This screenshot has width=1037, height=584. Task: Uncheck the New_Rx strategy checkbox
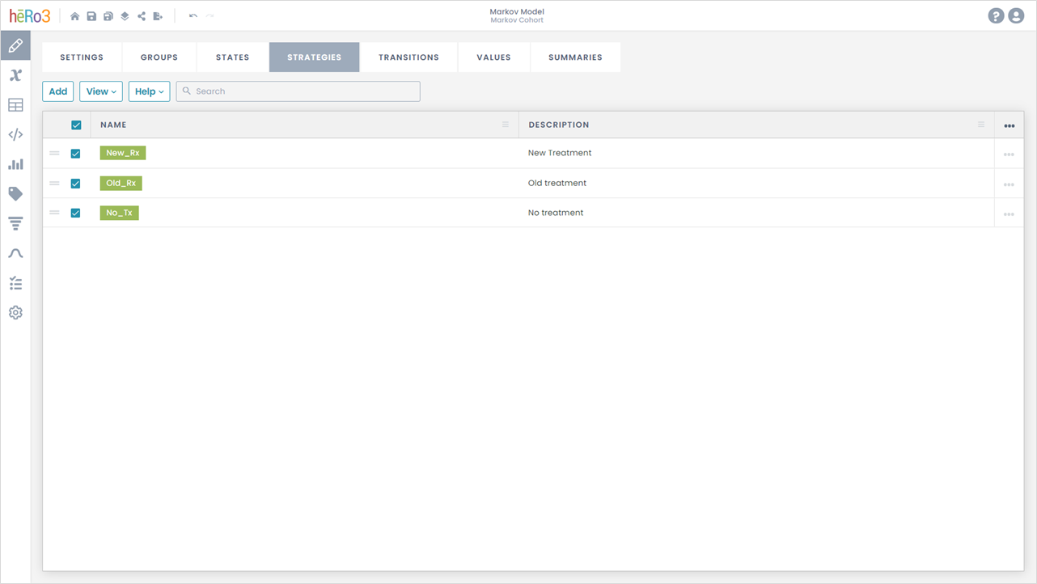(x=75, y=154)
